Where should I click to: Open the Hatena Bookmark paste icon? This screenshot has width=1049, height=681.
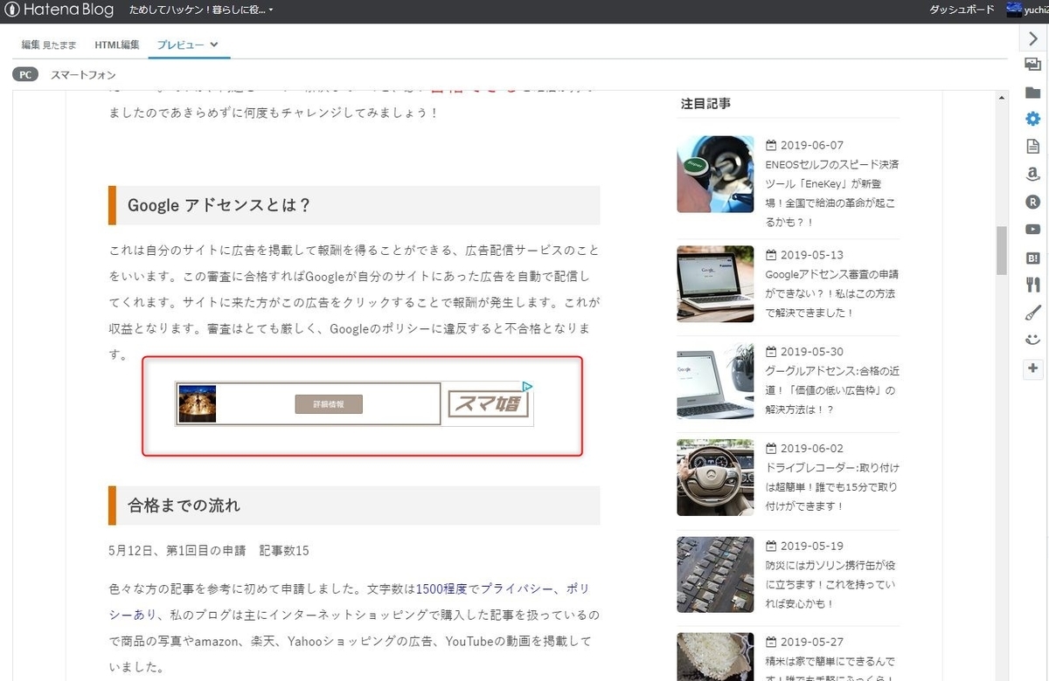pos(1032,257)
